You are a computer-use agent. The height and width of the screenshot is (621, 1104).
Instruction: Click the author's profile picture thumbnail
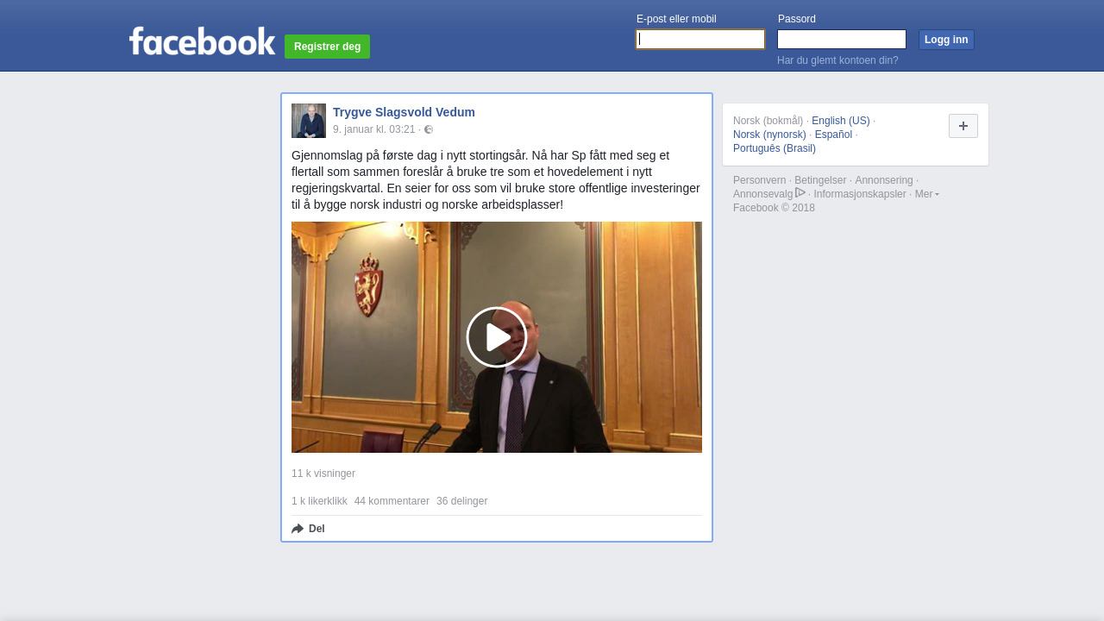tap(309, 121)
